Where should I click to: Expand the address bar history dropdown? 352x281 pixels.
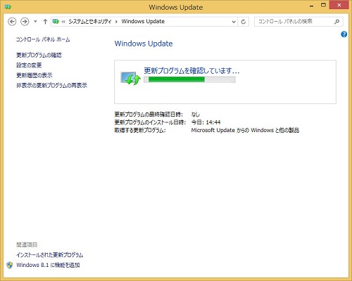click(x=234, y=22)
